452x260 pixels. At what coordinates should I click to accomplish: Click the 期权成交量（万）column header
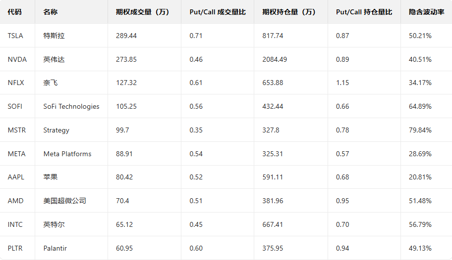[x=142, y=12]
